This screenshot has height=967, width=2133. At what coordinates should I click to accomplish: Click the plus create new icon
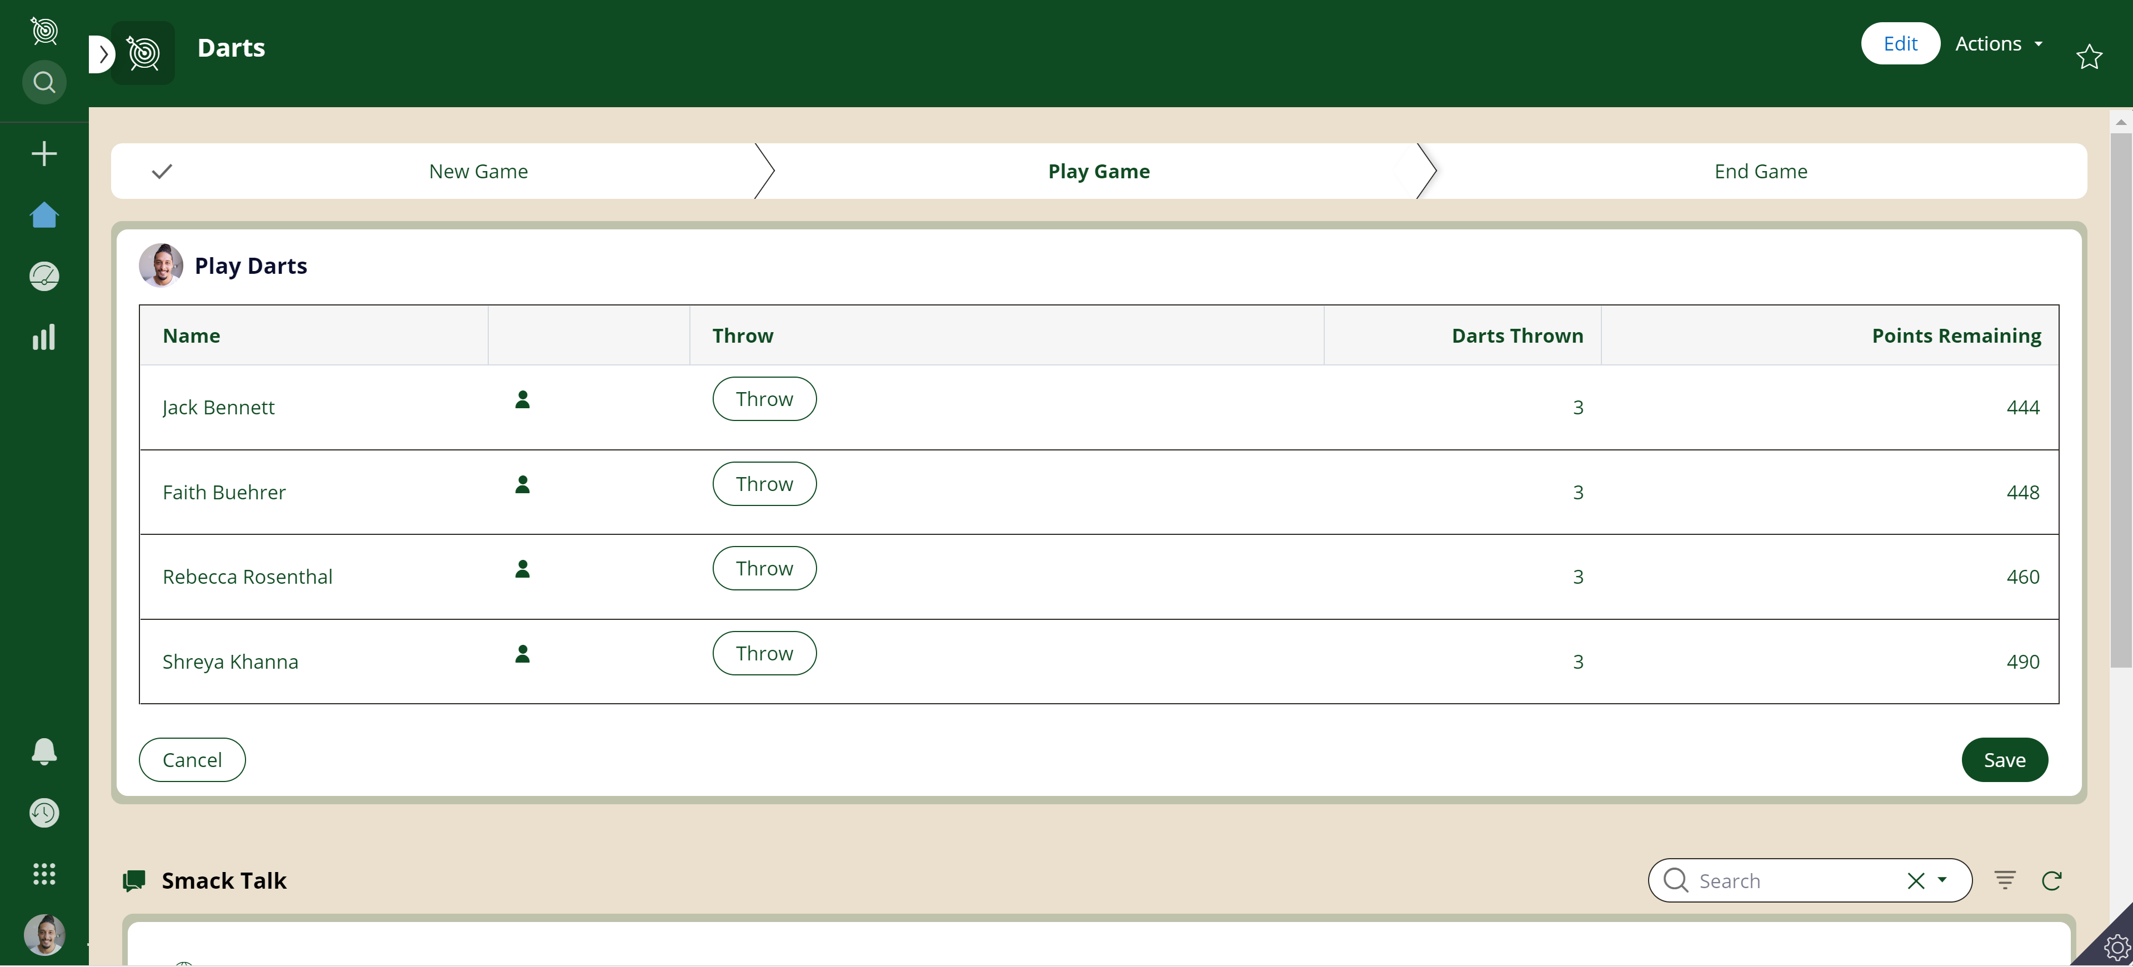(x=44, y=154)
